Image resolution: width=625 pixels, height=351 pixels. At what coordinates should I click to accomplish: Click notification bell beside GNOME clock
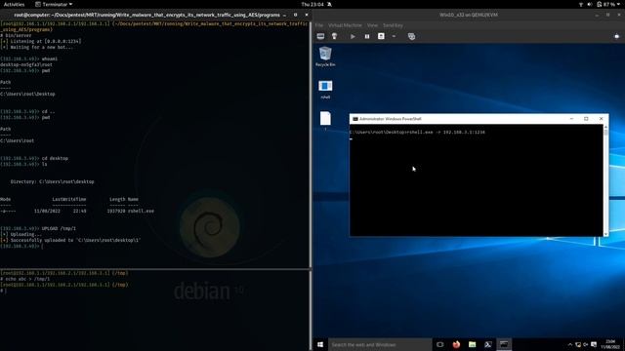330,4
